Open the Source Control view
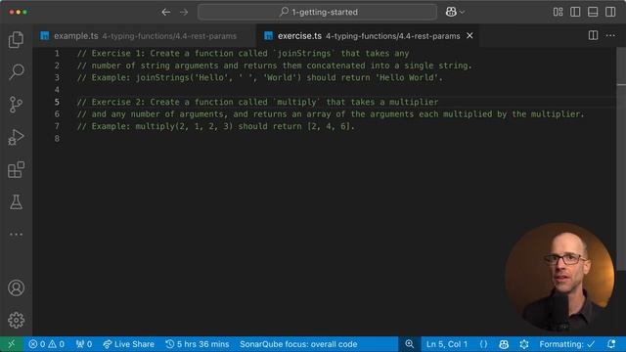The image size is (626, 352). [16, 105]
